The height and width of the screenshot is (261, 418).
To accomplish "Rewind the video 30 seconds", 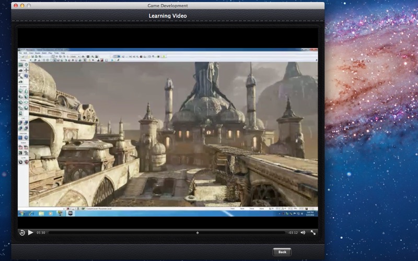I will pyautogui.click(x=22, y=233).
